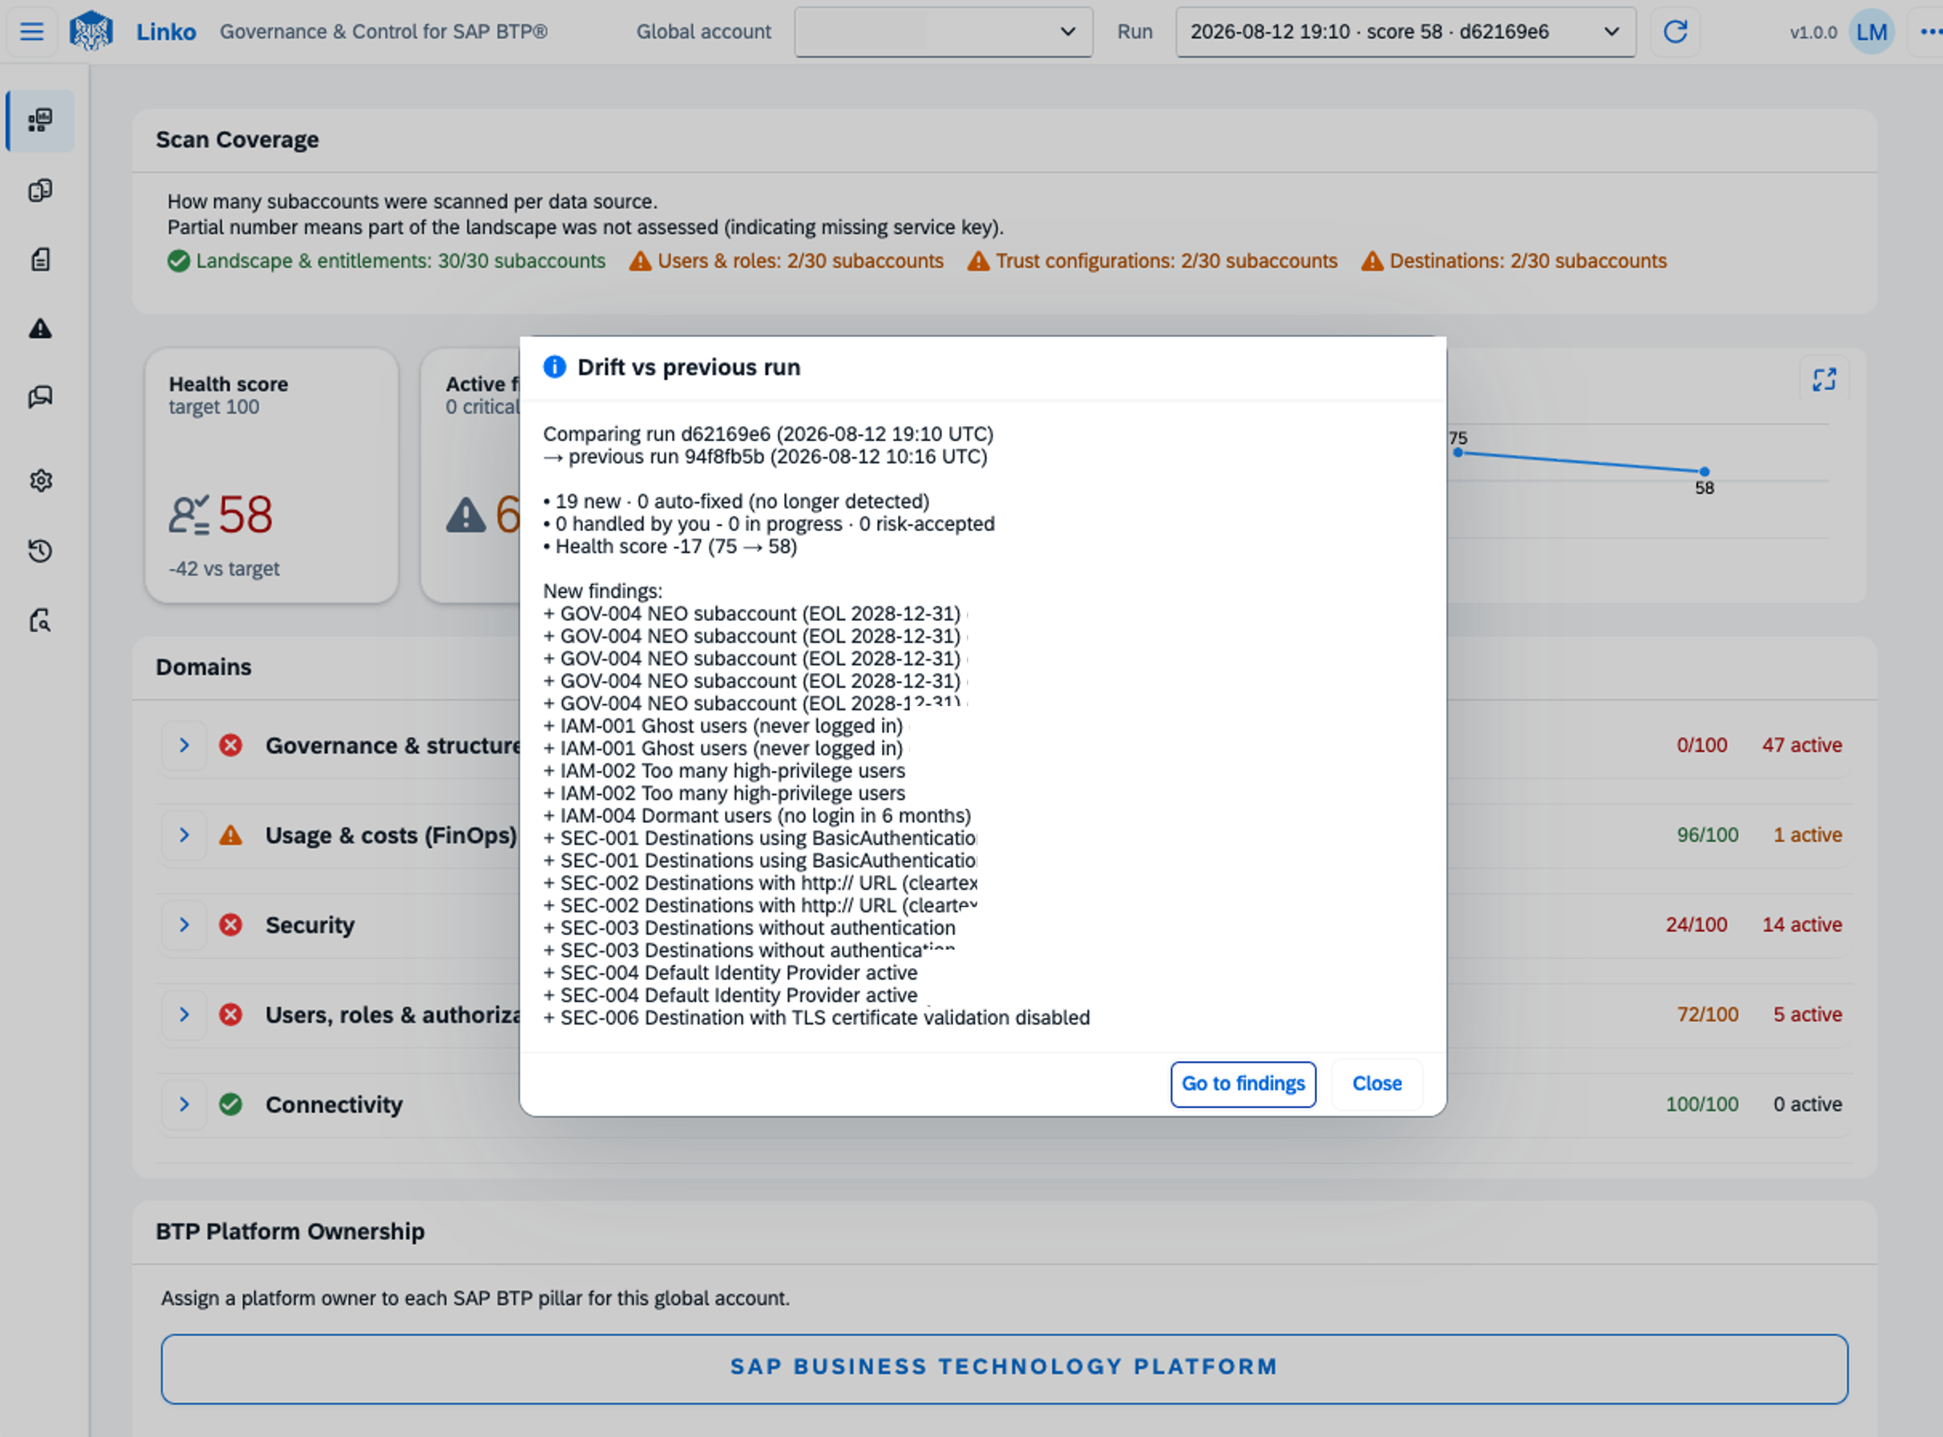
Task: Click '47 active' in Governance row
Action: pos(1802,745)
